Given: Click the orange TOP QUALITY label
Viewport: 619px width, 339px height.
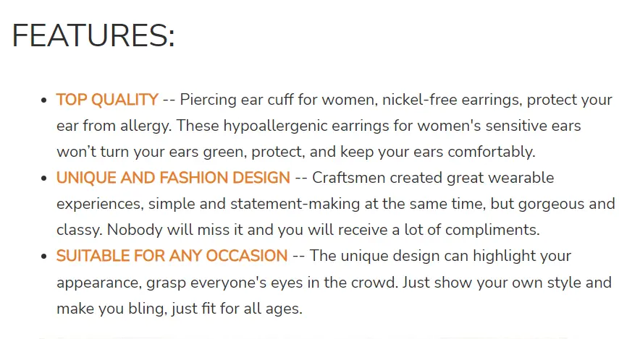Looking at the screenshot, I should pos(107,100).
